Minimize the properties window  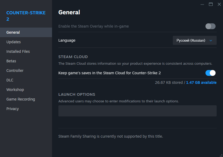click(202, 5)
